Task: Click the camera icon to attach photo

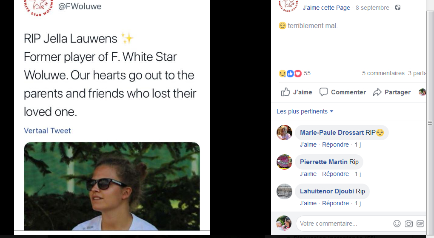Action: point(408,224)
